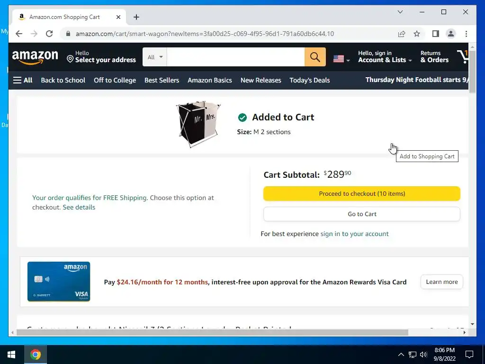This screenshot has width=485, height=364.
Task: Go to Back to School
Action: pyautogui.click(x=63, y=80)
